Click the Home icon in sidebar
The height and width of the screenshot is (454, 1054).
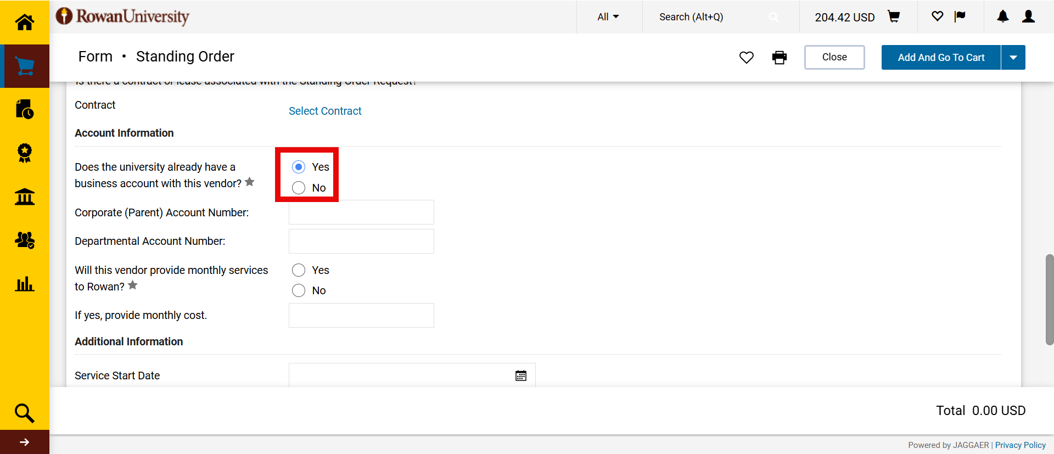(24, 22)
